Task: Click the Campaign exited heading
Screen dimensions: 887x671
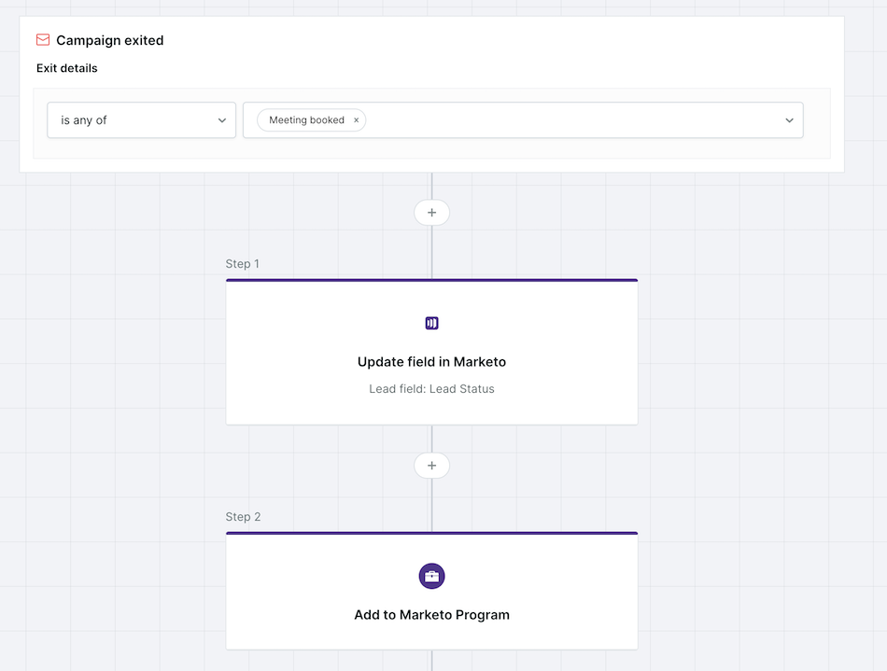Action: tap(110, 40)
